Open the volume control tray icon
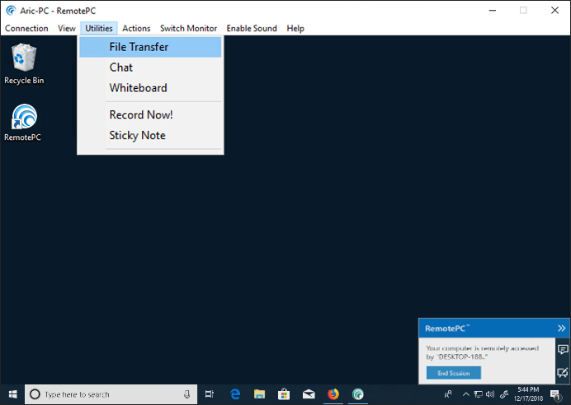The height and width of the screenshot is (405, 571). point(490,394)
